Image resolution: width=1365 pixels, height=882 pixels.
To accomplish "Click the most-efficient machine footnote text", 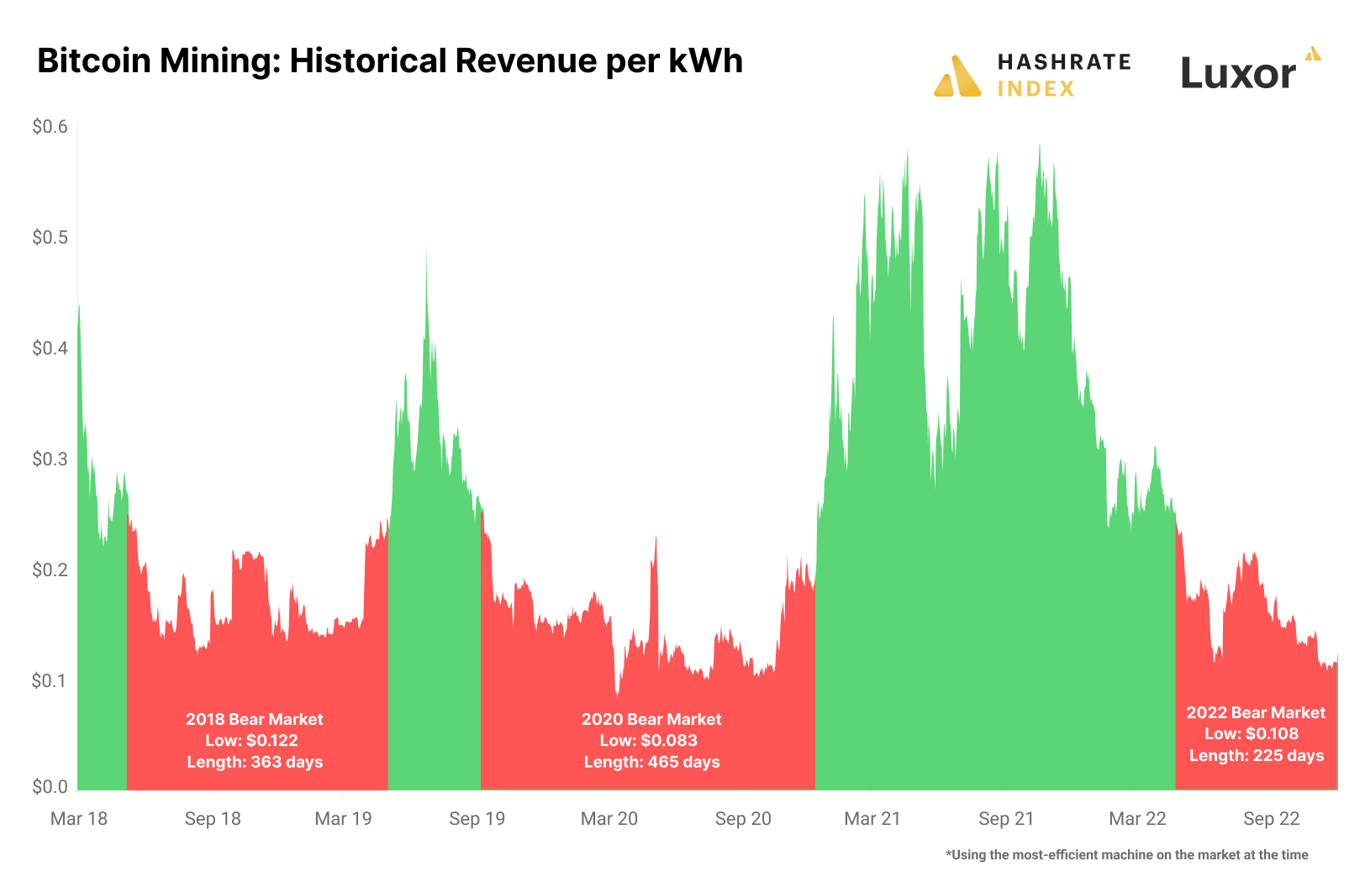I will click(1127, 855).
